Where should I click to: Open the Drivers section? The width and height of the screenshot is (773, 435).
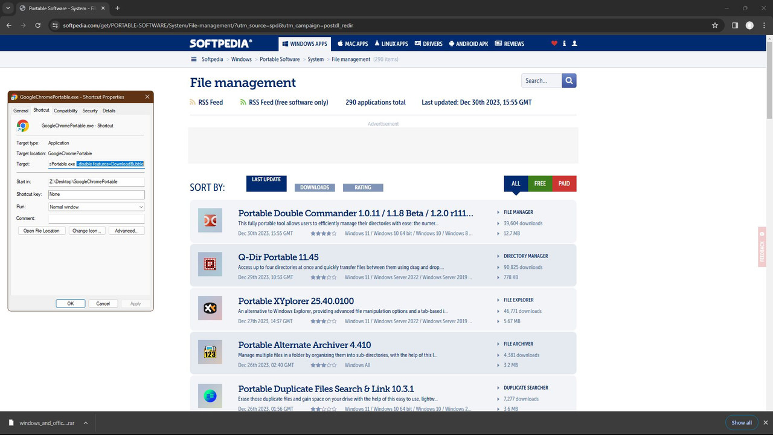click(428, 43)
